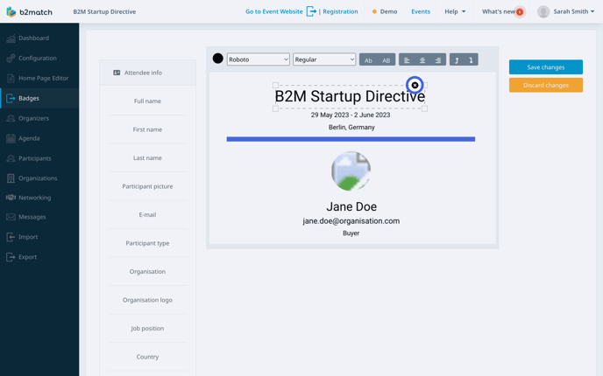This screenshot has width=603, height=376.
Task: Click the align right text icon
Action: tap(438, 60)
